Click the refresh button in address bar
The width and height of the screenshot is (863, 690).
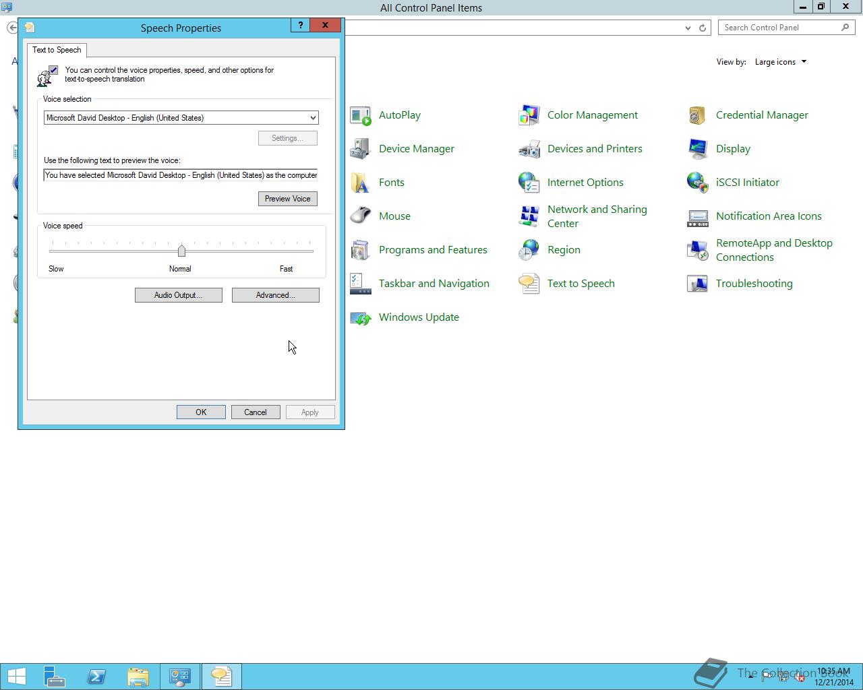(x=703, y=28)
